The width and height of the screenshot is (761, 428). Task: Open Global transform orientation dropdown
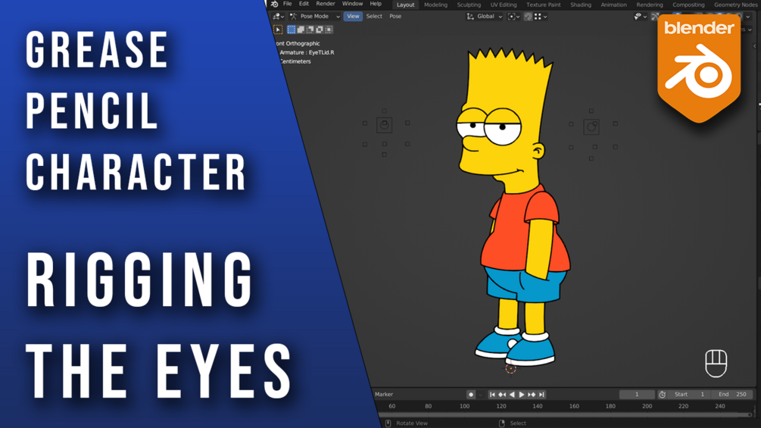[x=485, y=17]
